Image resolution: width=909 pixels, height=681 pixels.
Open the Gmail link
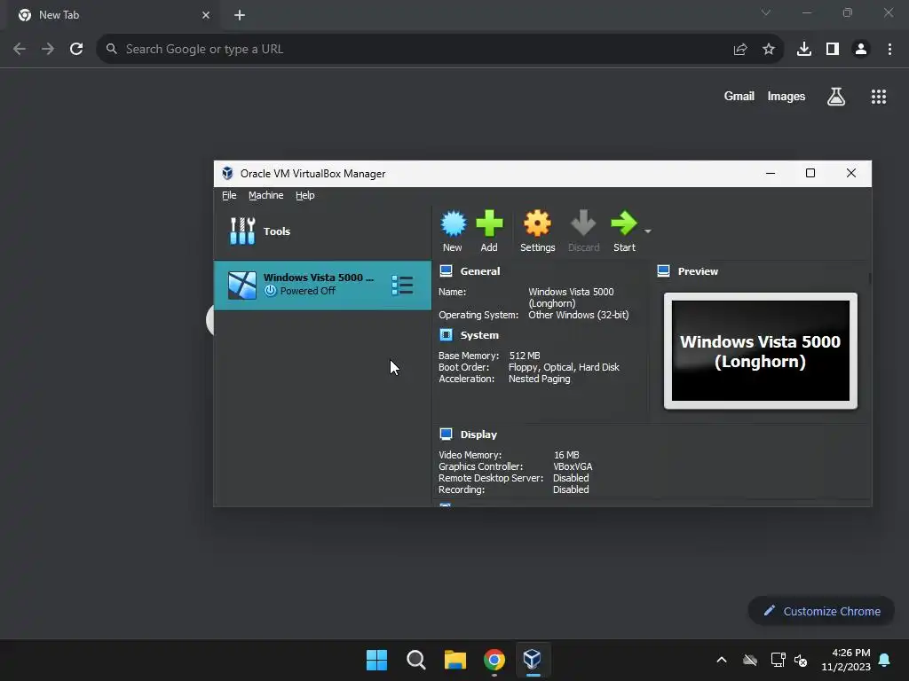coord(739,96)
